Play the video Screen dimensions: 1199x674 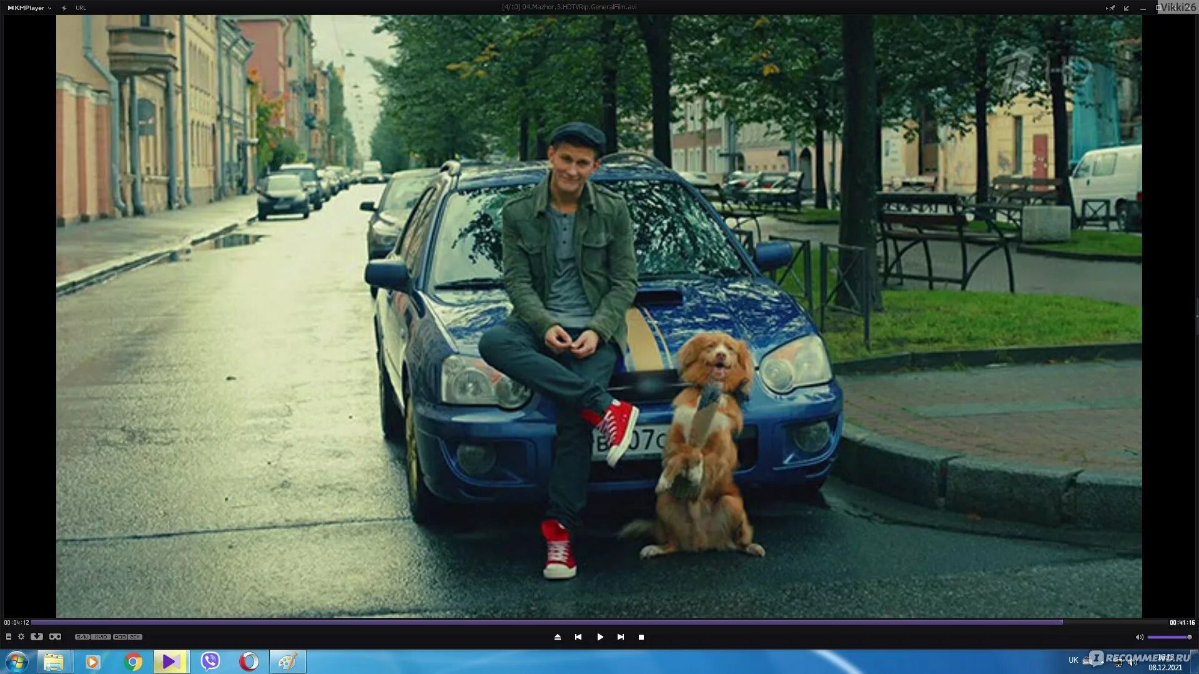tap(599, 637)
